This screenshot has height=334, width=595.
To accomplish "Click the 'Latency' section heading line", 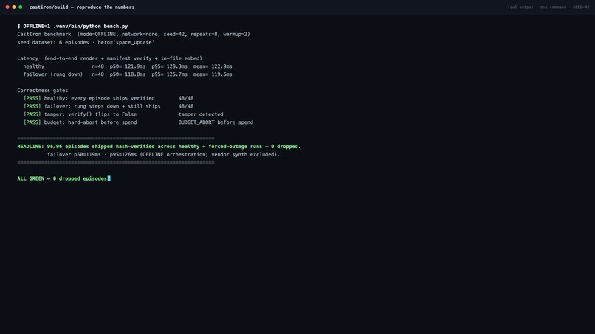I will pyautogui.click(x=110, y=58).
